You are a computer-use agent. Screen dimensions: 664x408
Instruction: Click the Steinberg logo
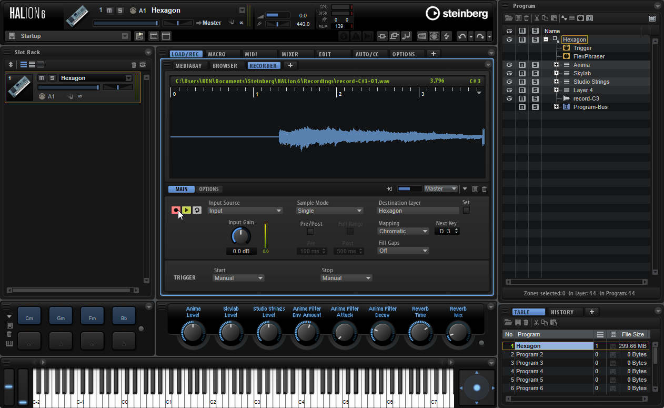coord(457,14)
